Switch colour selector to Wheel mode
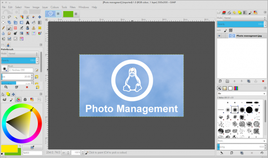 coord(18,100)
